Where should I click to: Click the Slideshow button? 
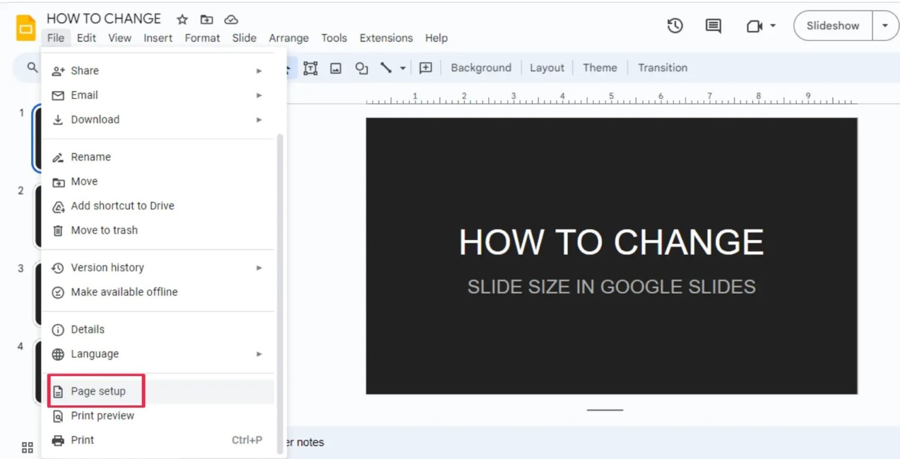832,26
